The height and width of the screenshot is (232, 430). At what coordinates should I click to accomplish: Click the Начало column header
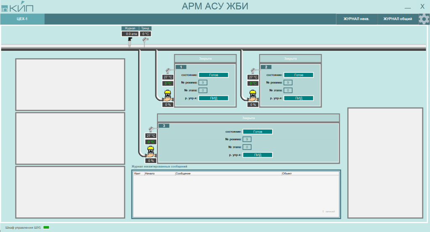click(x=160, y=173)
